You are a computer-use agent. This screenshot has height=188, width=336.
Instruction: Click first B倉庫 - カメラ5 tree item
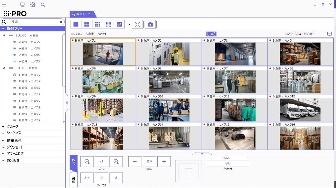coord(29,75)
